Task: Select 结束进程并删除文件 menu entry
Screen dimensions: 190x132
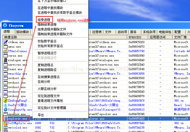Action: tap(52, 29)
